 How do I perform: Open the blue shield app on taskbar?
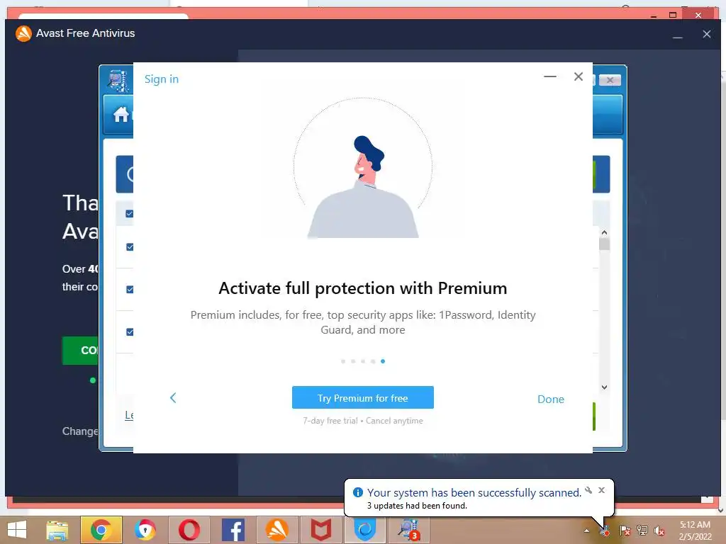(x=365, y=530)
